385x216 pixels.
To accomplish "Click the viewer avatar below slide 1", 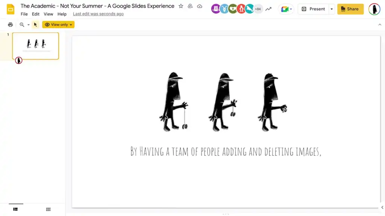I will coord(19,60).
